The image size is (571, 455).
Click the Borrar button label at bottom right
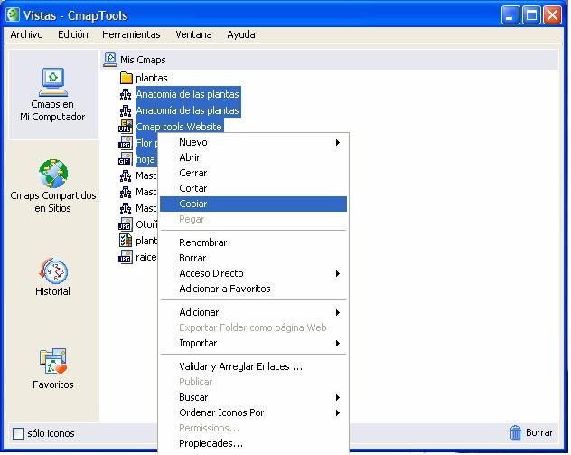pos(539,432)
